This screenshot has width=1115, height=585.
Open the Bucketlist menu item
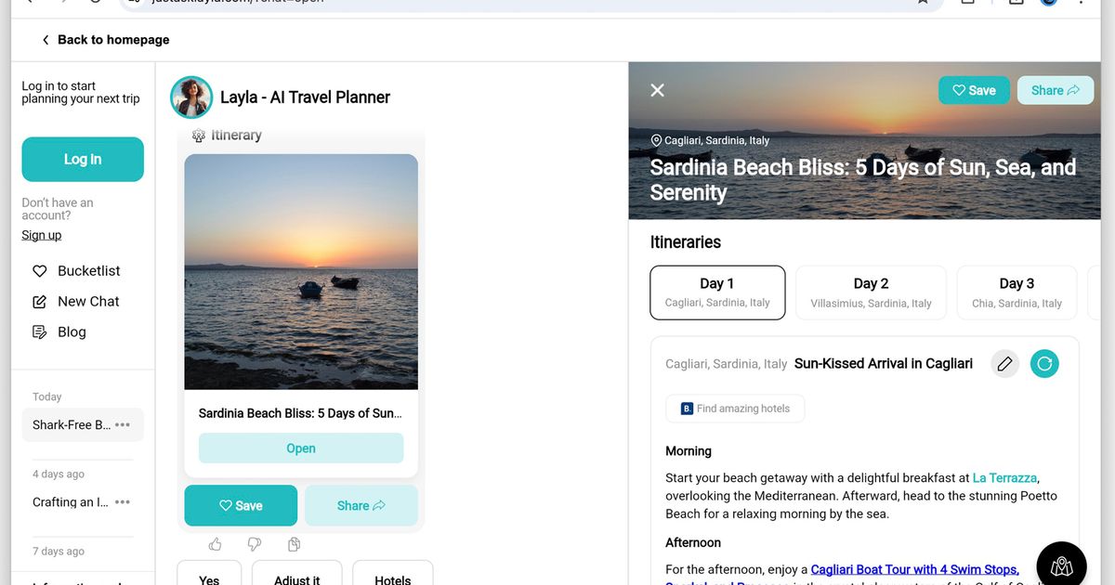coord(88,271)
